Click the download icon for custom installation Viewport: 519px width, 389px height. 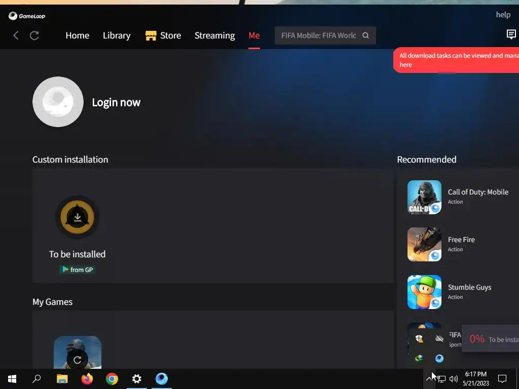click(x=77, y=217)
